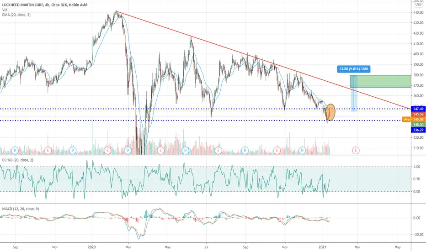Select the Vol indicator legend

tap(5, 10)
